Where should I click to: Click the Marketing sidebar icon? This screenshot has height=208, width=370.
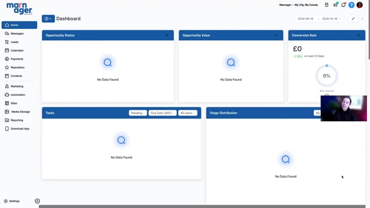tap(7, 86)
